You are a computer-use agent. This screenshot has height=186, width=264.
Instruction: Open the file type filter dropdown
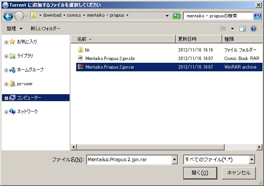coord(252,160)
